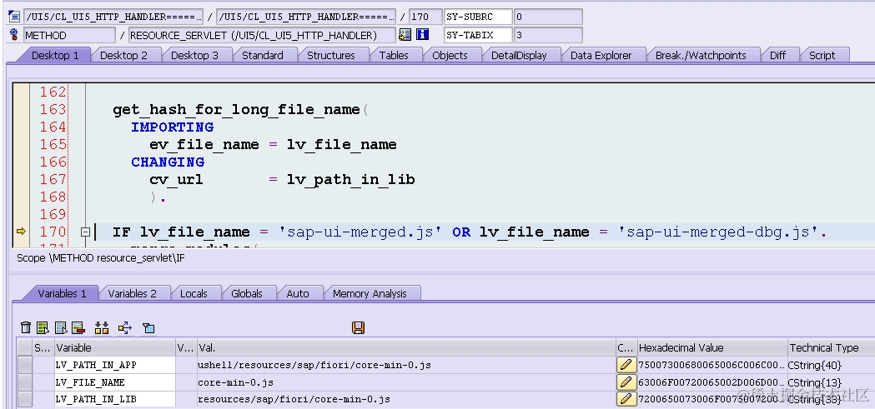Click the Variable column header

point(114,347)
